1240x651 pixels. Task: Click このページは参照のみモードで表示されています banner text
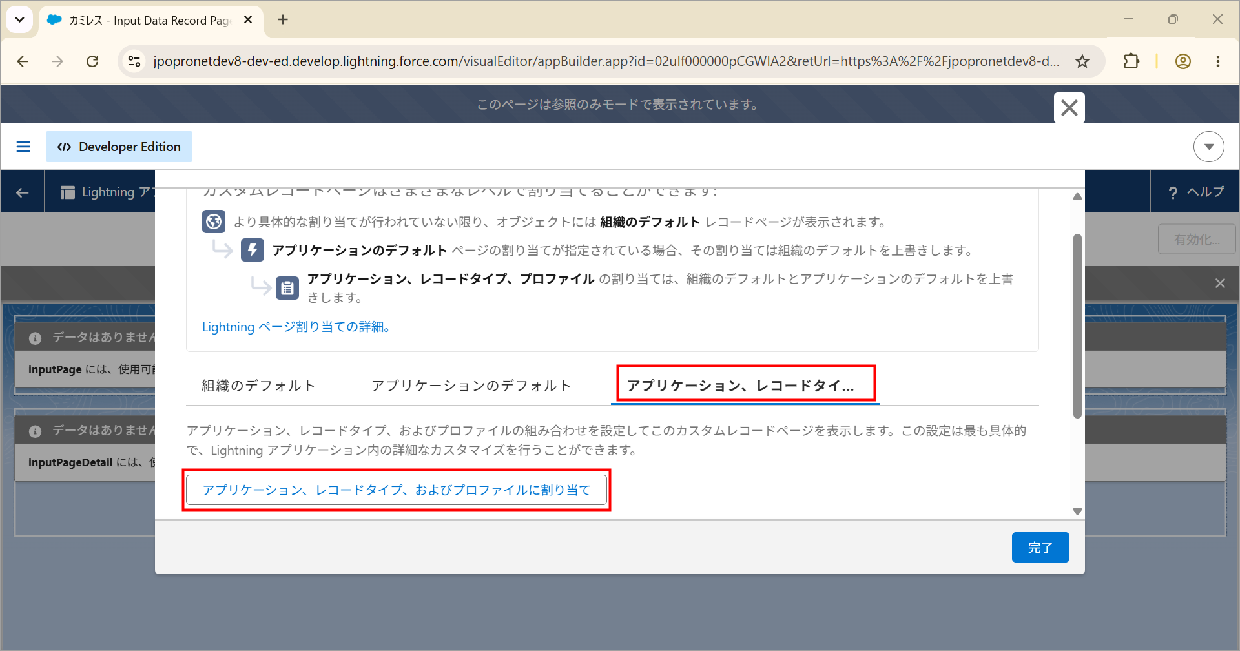pos(618,105)
